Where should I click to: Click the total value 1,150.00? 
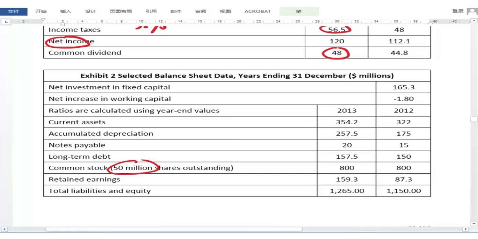point(404,191)
